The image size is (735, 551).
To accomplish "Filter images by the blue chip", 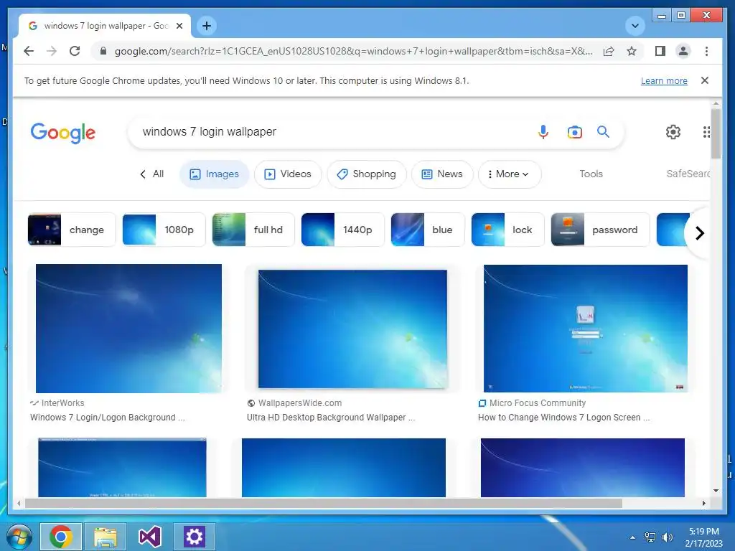I will (428, 230).
